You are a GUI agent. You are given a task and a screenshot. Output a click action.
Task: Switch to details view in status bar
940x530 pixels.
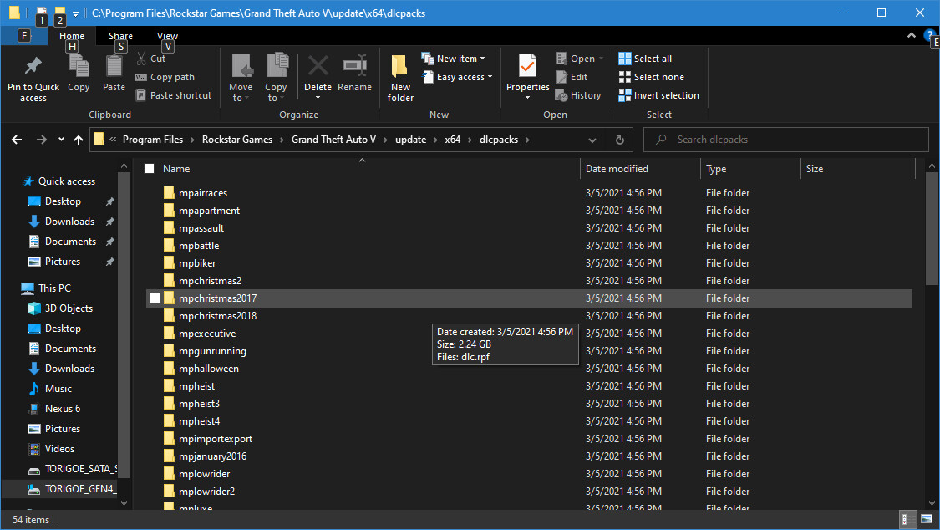pyautogui.click(x=908, y=519)
